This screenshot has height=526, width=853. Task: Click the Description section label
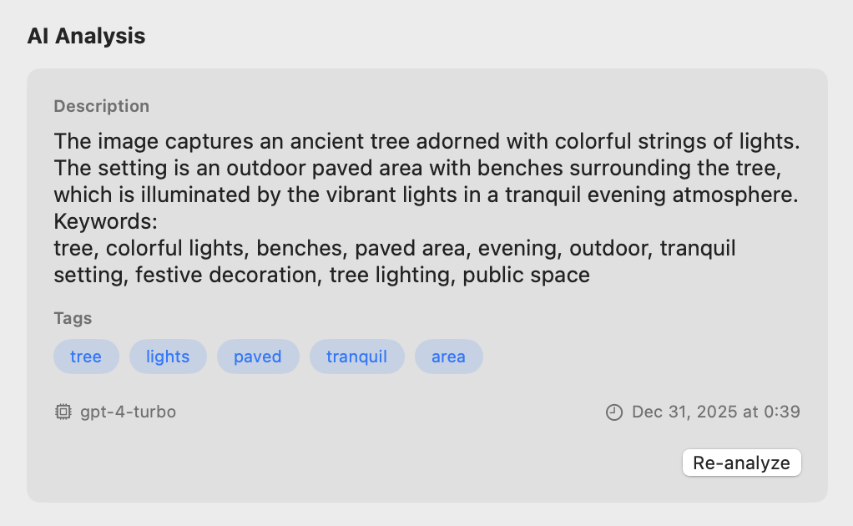(101, 106)
